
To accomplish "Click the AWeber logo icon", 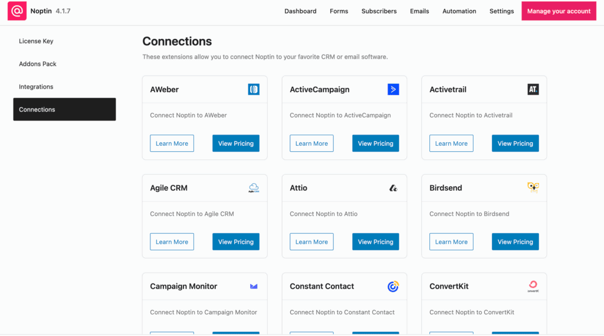I will tap(254, 90).
